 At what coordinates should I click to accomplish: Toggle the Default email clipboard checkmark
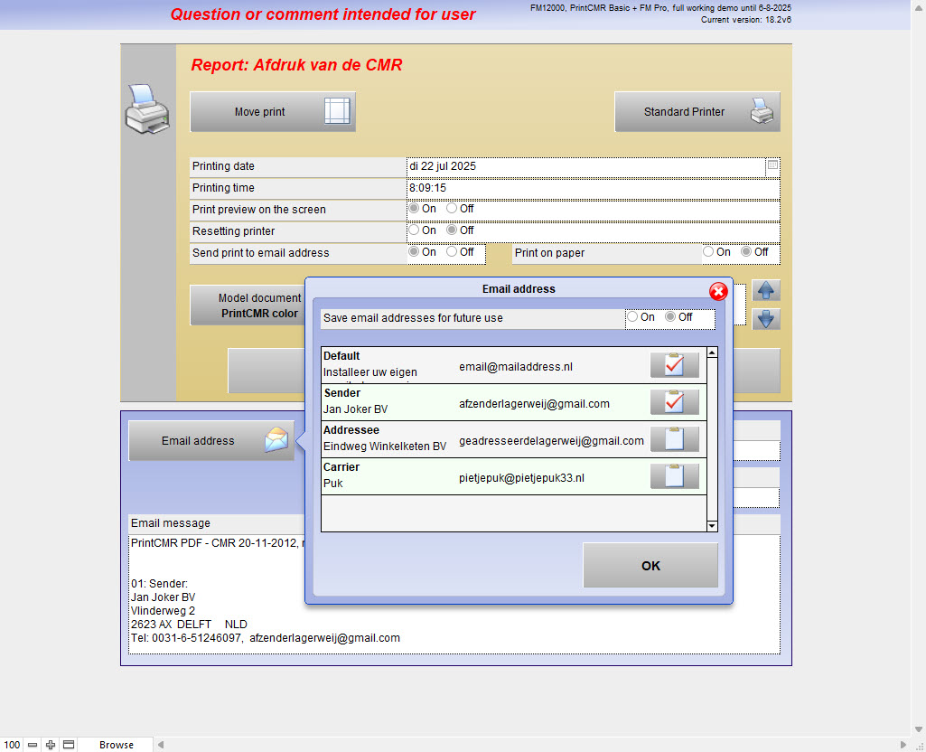[x=674, y=365]
